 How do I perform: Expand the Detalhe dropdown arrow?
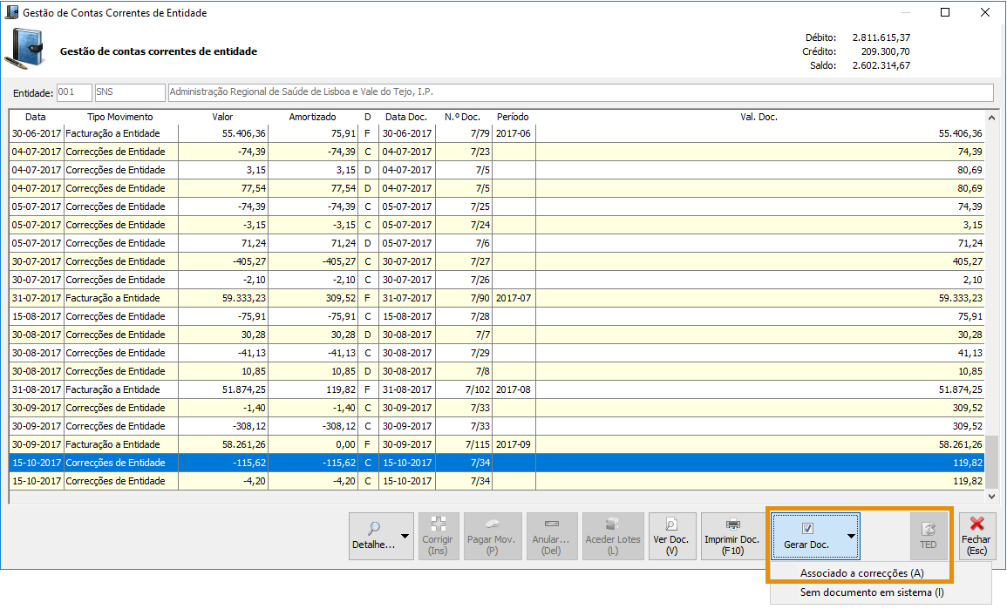pos(405,537)
